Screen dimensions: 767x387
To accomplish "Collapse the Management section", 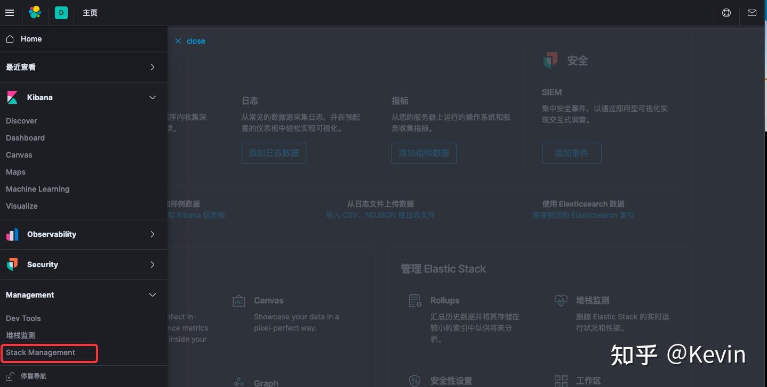I will pos(152,295).
